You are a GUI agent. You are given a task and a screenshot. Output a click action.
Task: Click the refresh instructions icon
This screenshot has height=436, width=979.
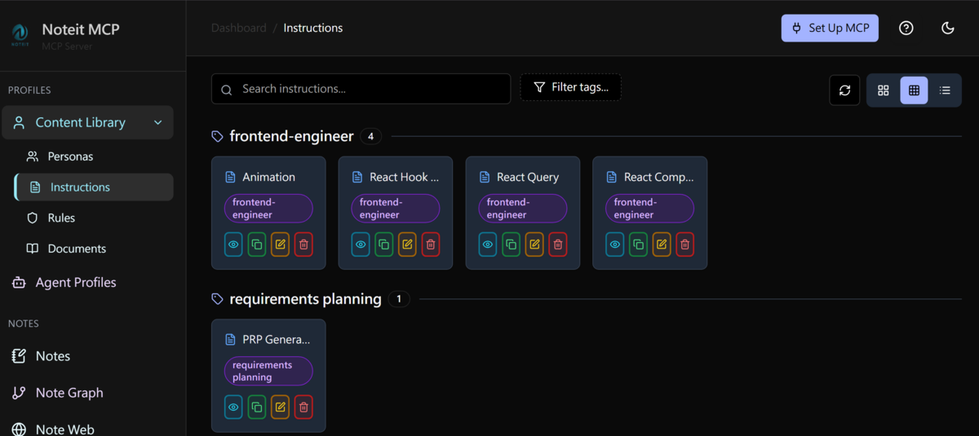coord(844,90)
